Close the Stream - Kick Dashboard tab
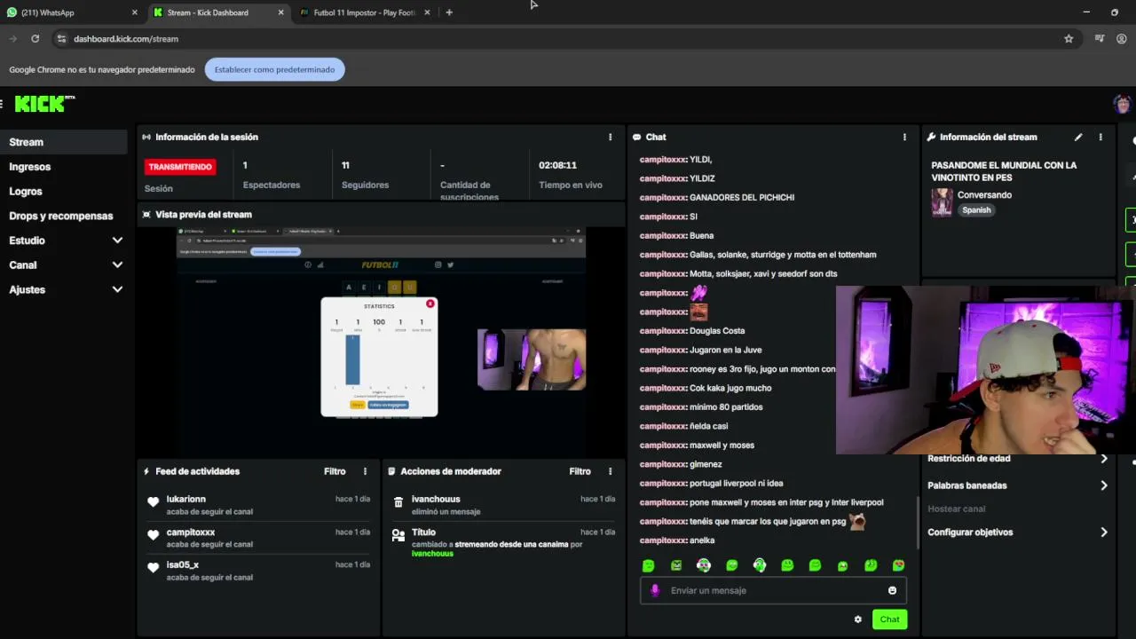This screenshot has width=1136, height=639. pos(280,12)
